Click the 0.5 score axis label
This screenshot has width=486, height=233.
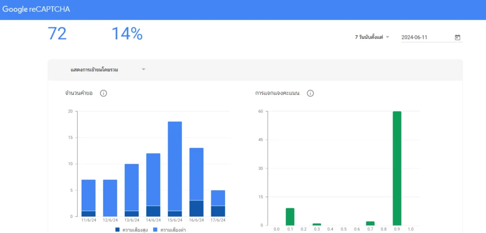[x=344, y=229]
